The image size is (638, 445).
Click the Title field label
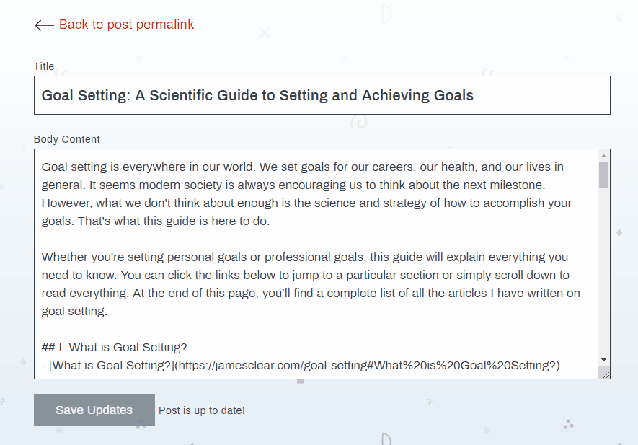pos(44,66)
